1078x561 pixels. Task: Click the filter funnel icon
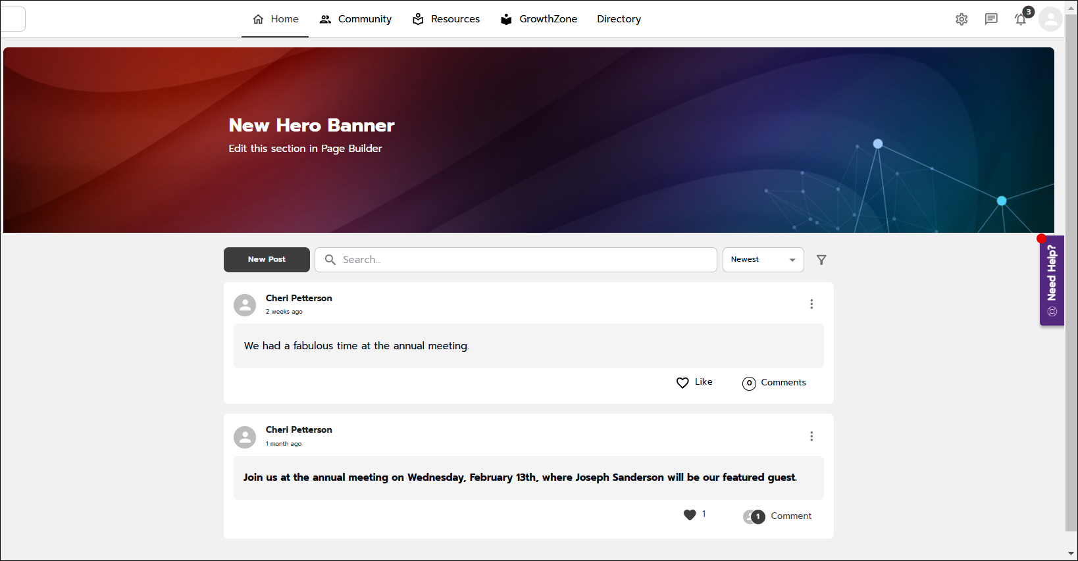821,260
